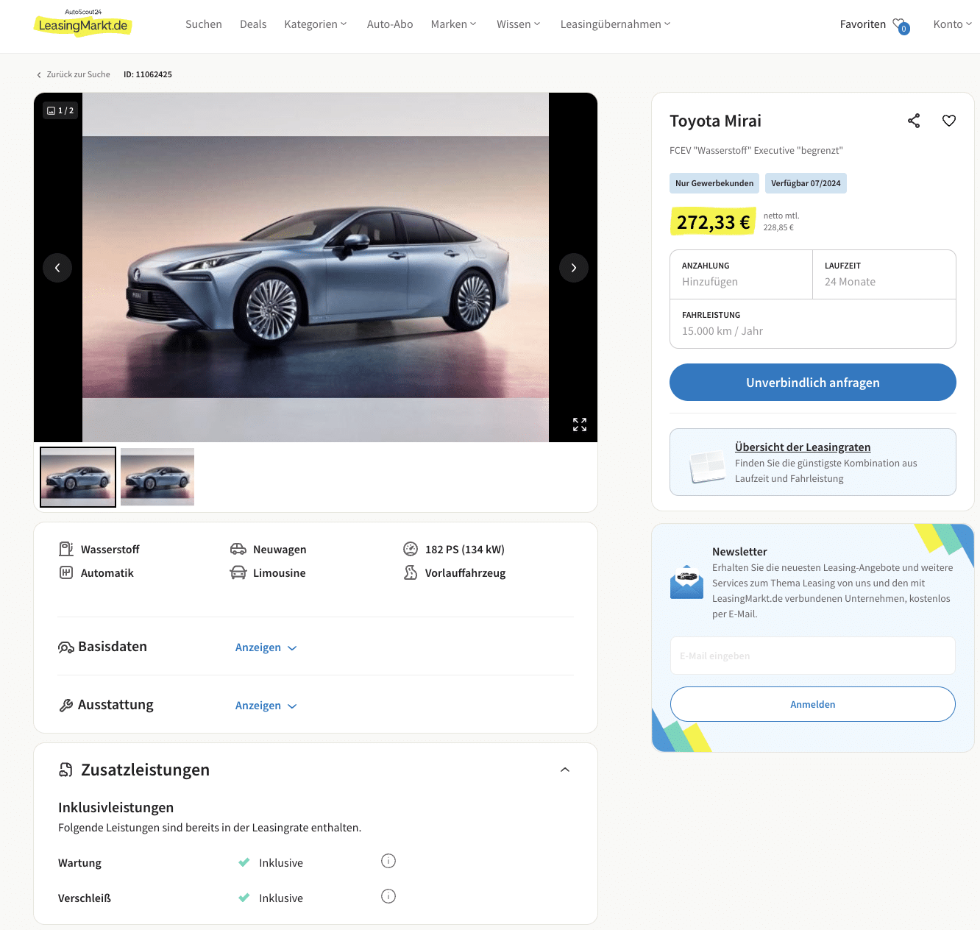Image resolution: width=980 pixels, height=930 pixels.
Task: Show next car image
Action: pos(574,268)
